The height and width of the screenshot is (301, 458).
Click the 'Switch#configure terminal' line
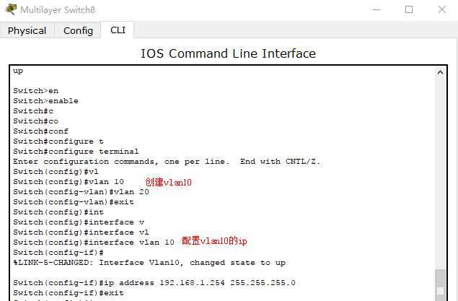(x=76, y=152)
